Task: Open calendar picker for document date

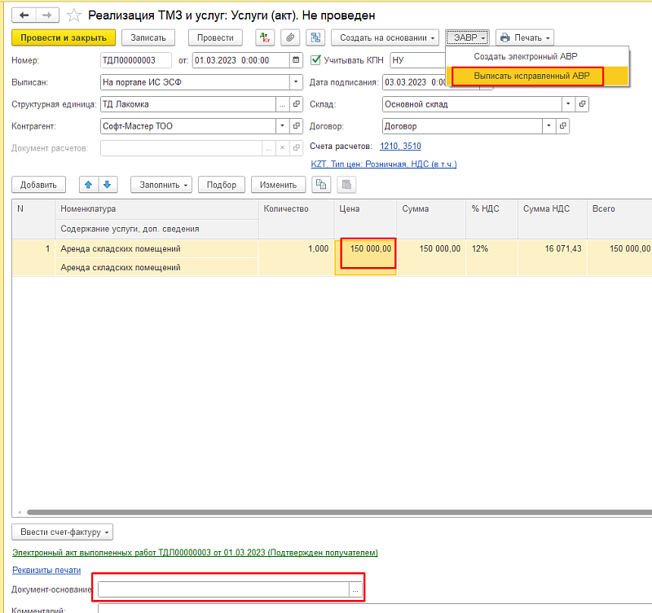Action: pos(296,59)
